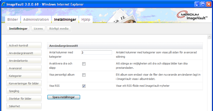Open the Säkerhet settings section
213x111 pixels.
[24, 106]
